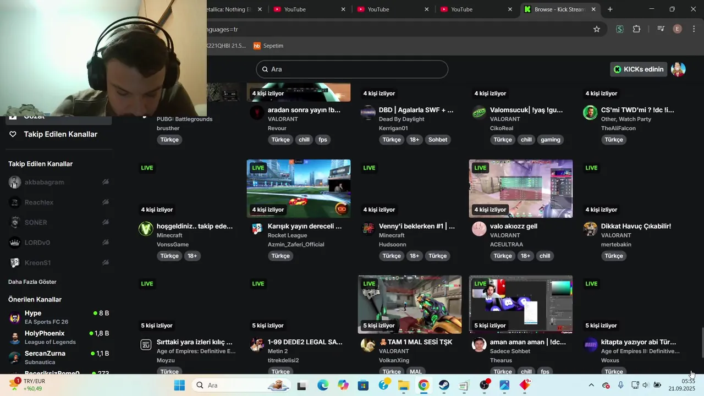Screen dimensions: 704x396
Task: Open the Kick user account avatar
Action: (678, 69)
